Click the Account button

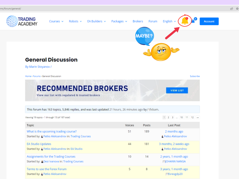click(209, 21)
